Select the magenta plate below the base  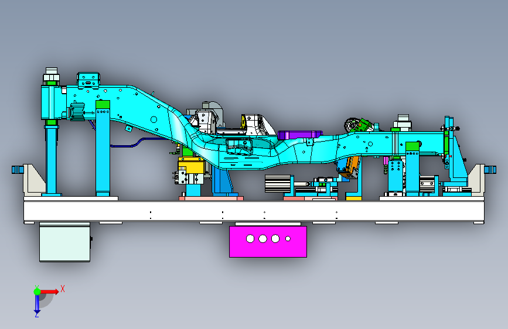click(x=268, y=242)
